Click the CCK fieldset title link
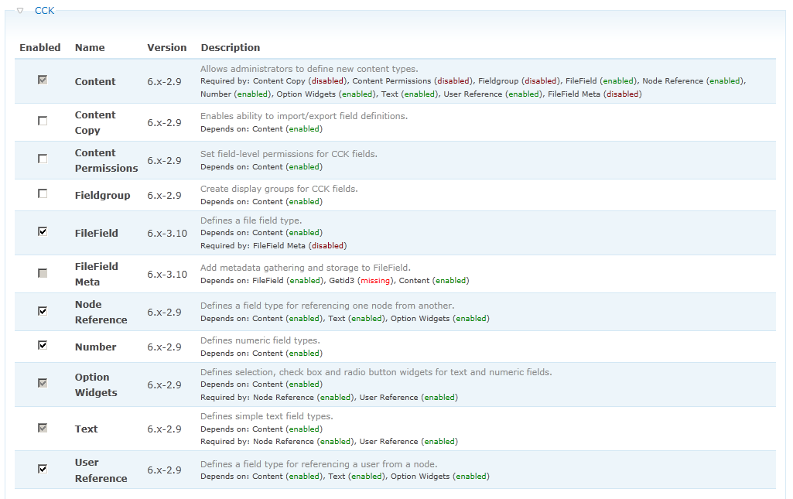Screen dimensions: 793x499 pos(44,11)
